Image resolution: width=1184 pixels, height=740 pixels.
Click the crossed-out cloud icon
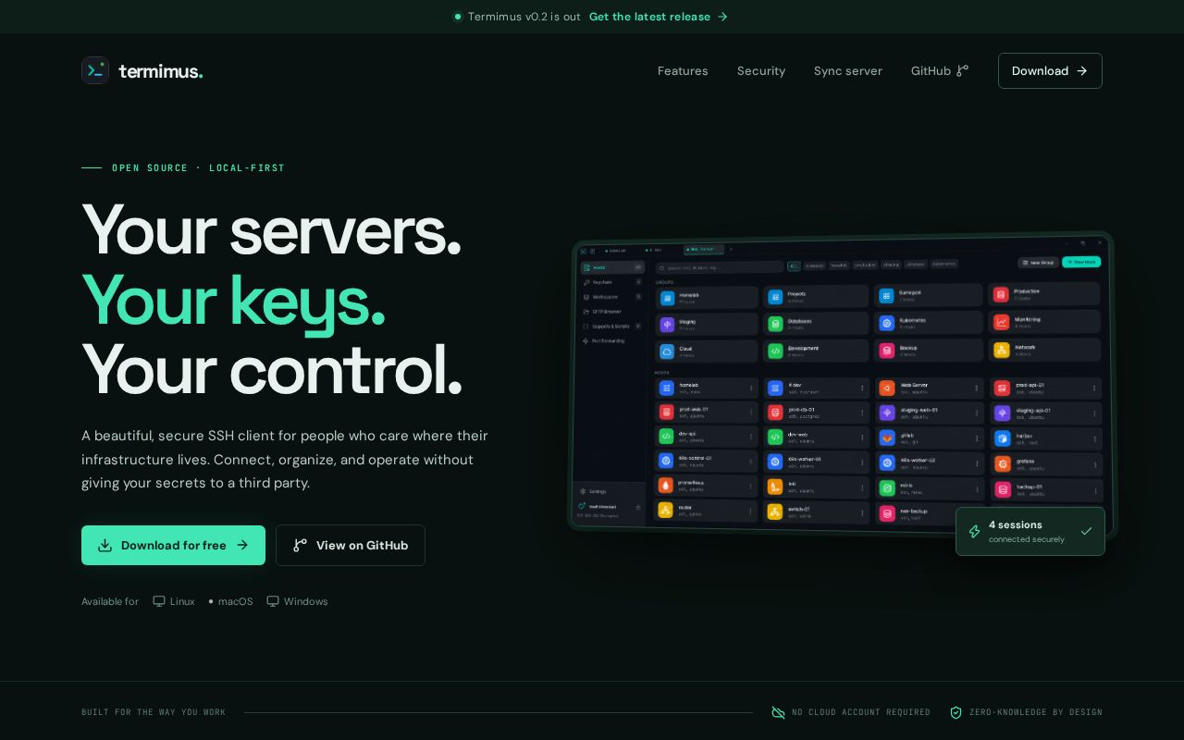click(779, 712)
